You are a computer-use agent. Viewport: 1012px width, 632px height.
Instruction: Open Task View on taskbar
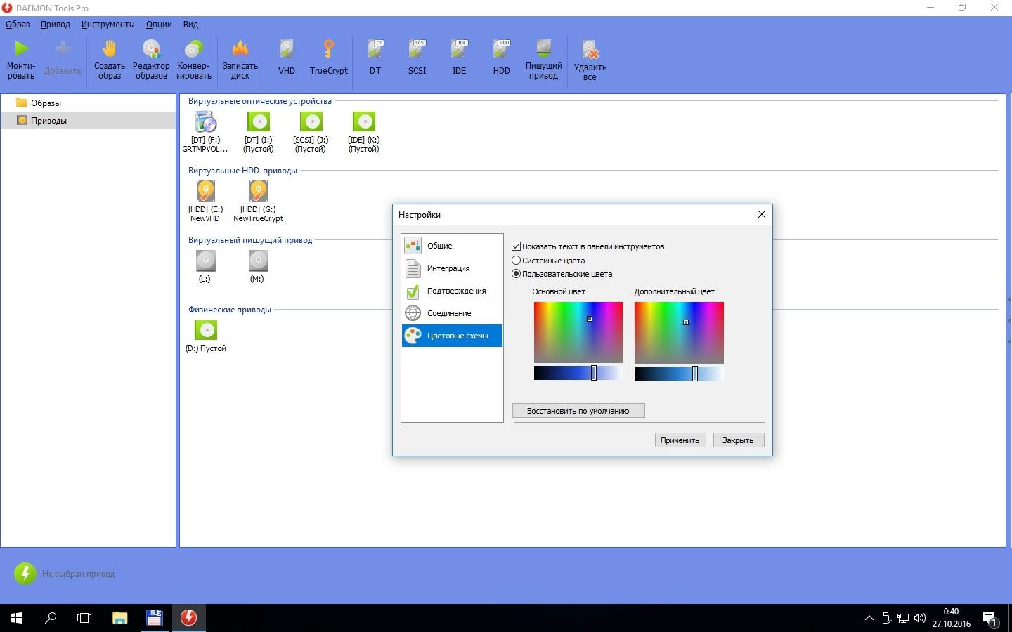(84, 618)
